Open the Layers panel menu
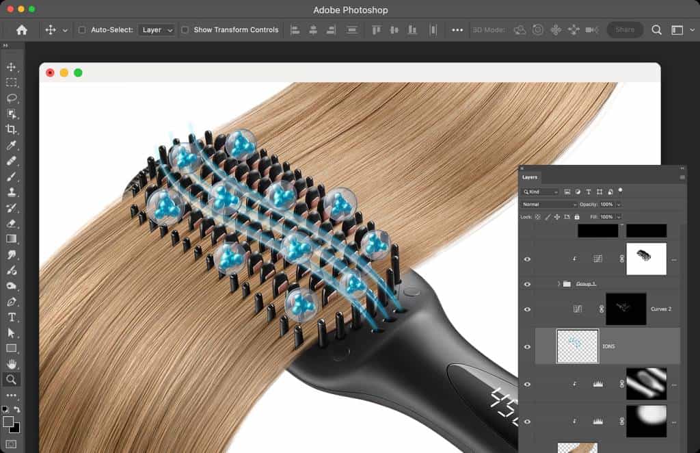 pos(682,177)
